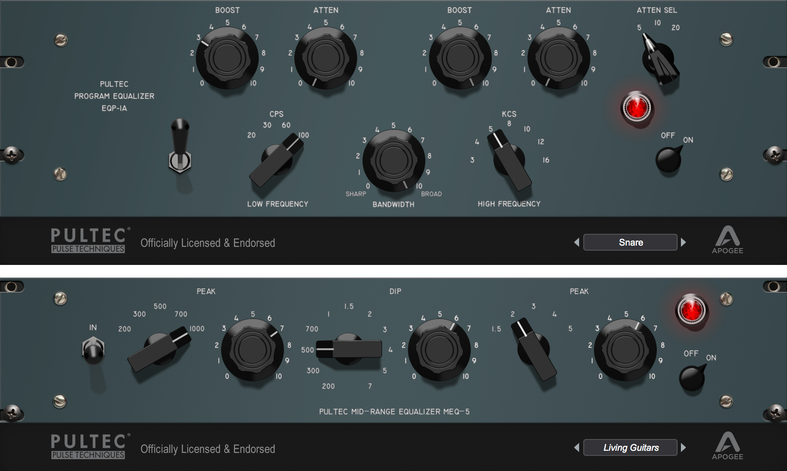This screenshot has width=787, height=471.
Task: Flip the MEQ-5 IN toggle switch
Action: click(x=93, y=350)
